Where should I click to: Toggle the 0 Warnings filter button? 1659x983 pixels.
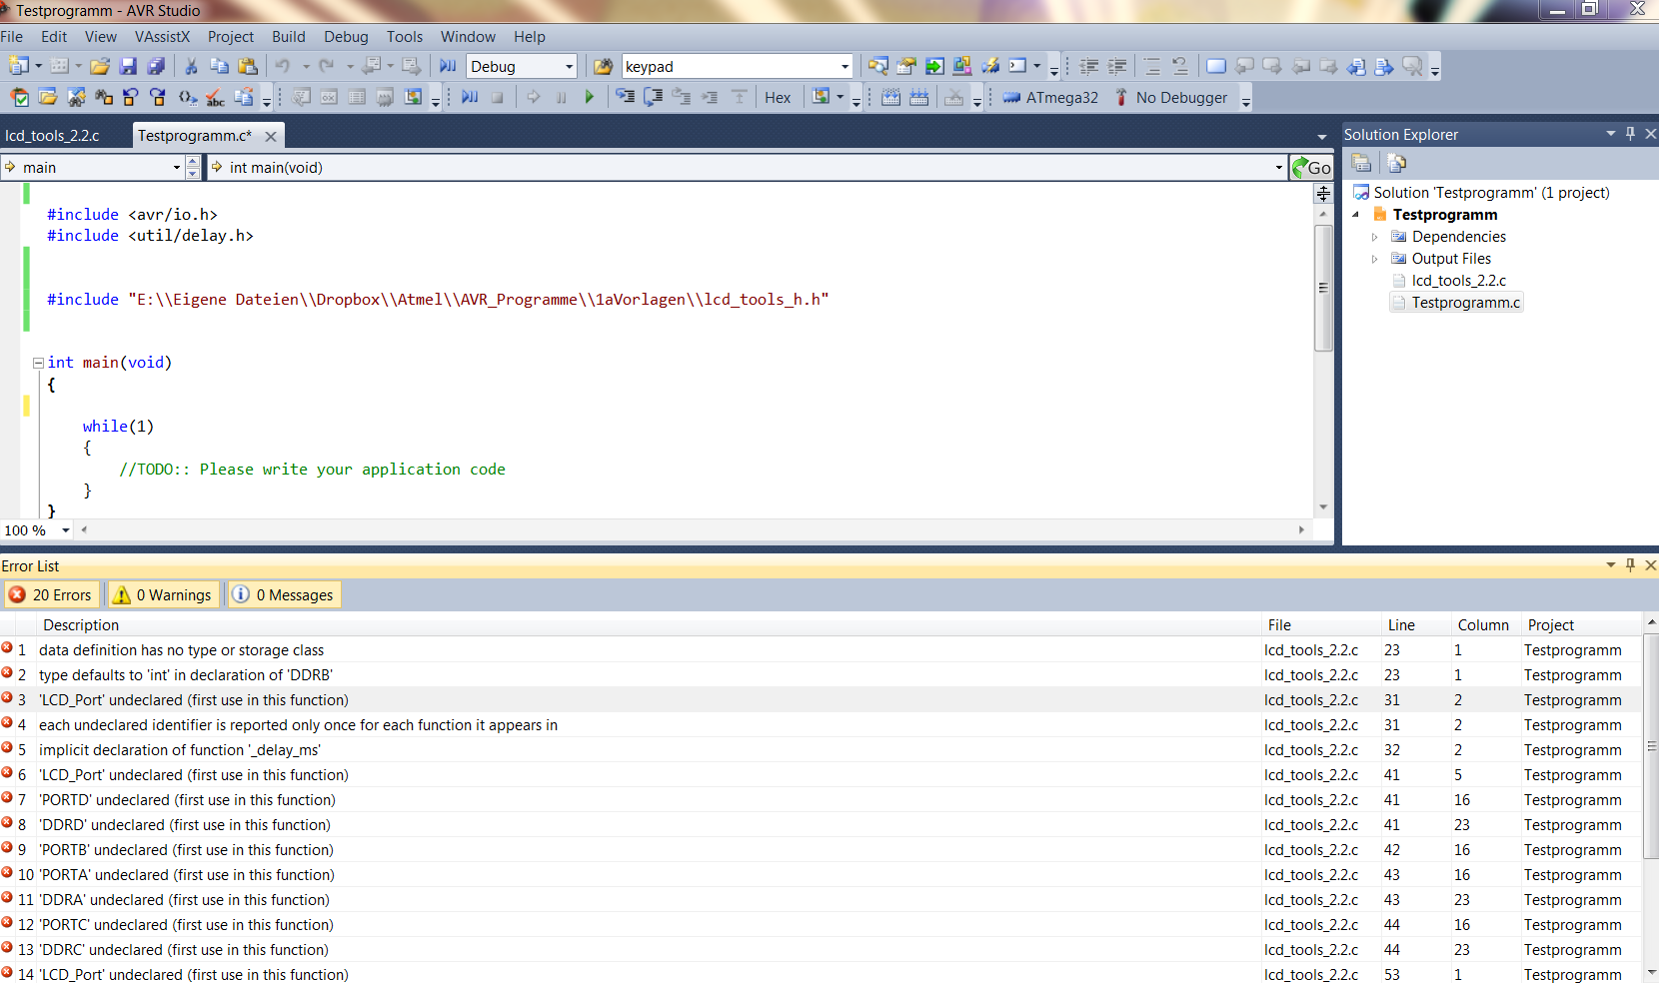(163, 594)
